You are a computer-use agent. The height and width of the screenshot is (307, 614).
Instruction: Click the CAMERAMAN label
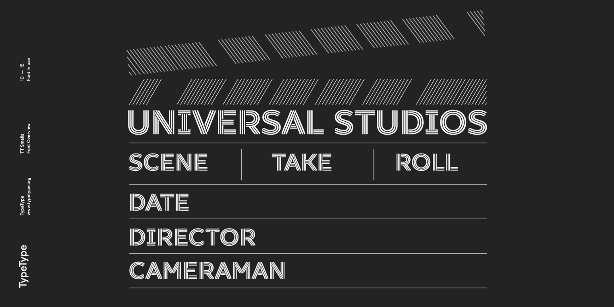[207, 271]
